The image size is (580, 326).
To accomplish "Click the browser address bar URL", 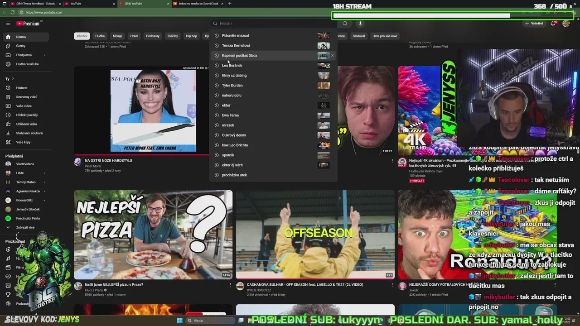I will pos(43,12).
